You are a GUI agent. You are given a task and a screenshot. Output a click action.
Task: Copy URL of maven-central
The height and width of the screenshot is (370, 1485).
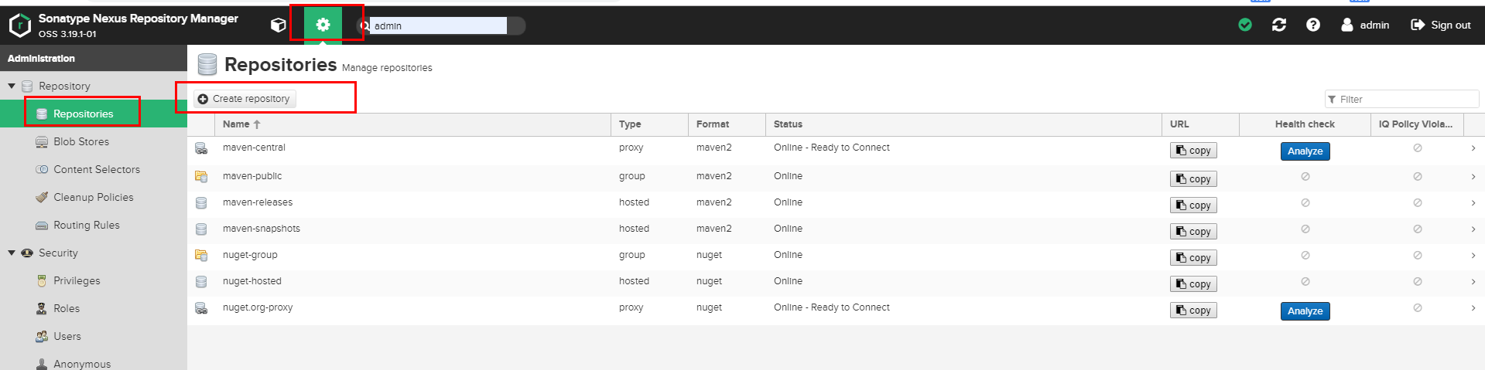(1193, 151)
